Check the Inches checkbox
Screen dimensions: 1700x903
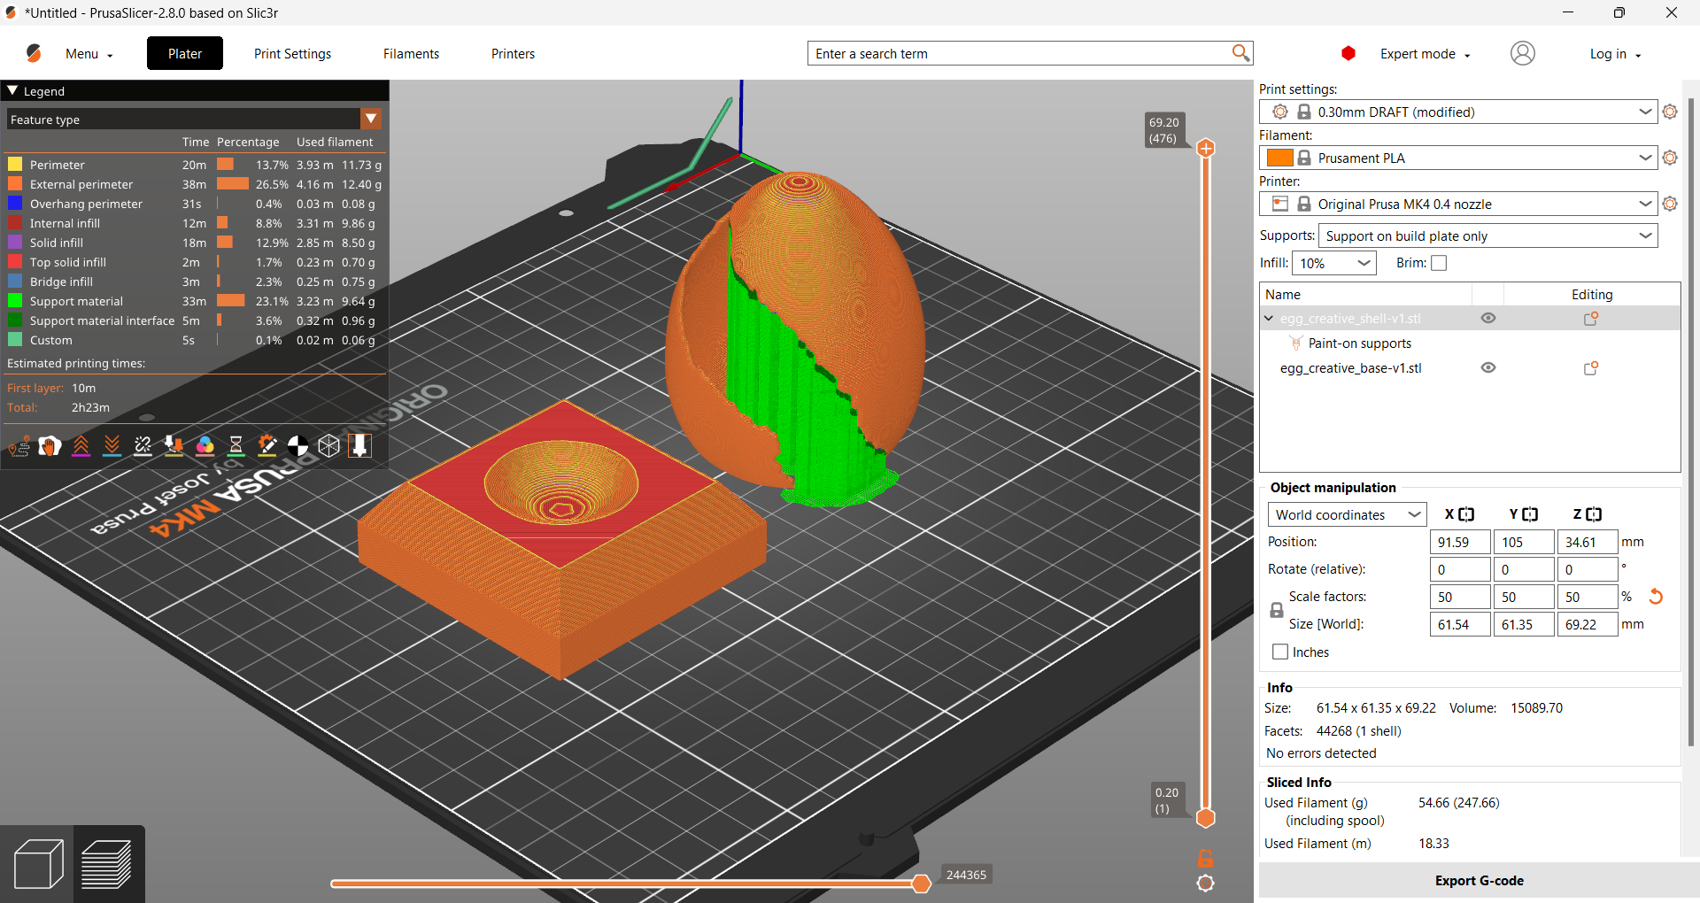coord(1280,652)
